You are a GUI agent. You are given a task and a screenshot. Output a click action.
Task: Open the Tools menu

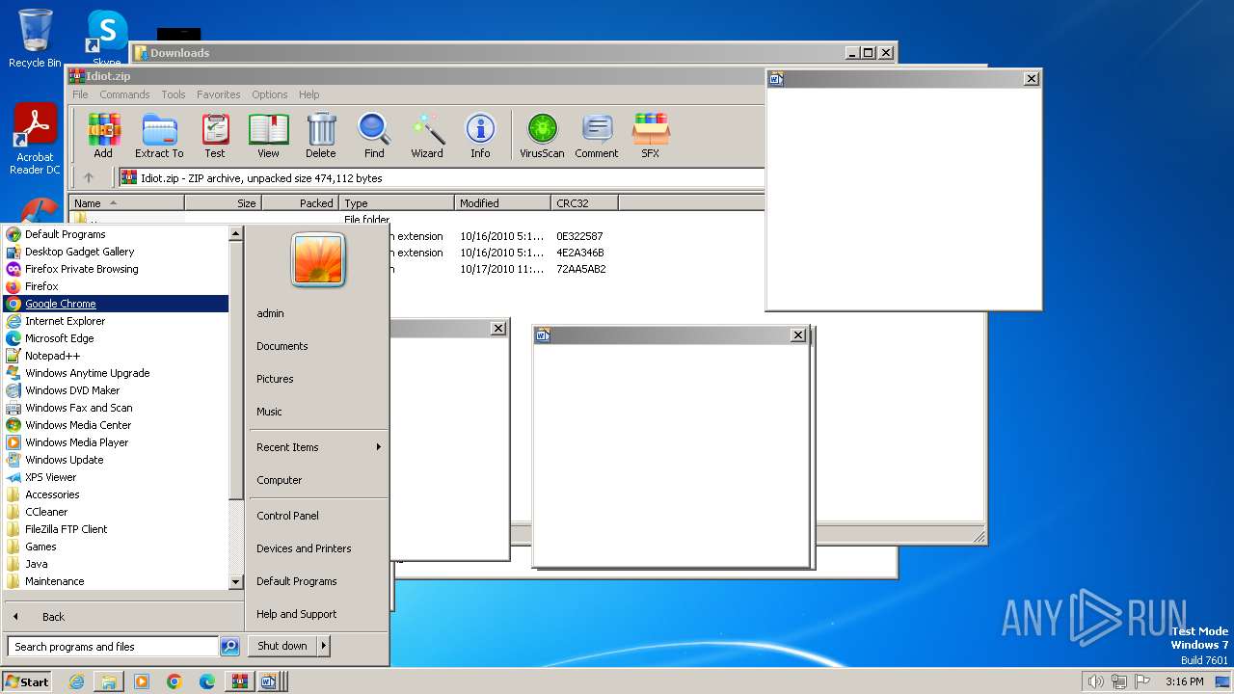click(174, 94)
